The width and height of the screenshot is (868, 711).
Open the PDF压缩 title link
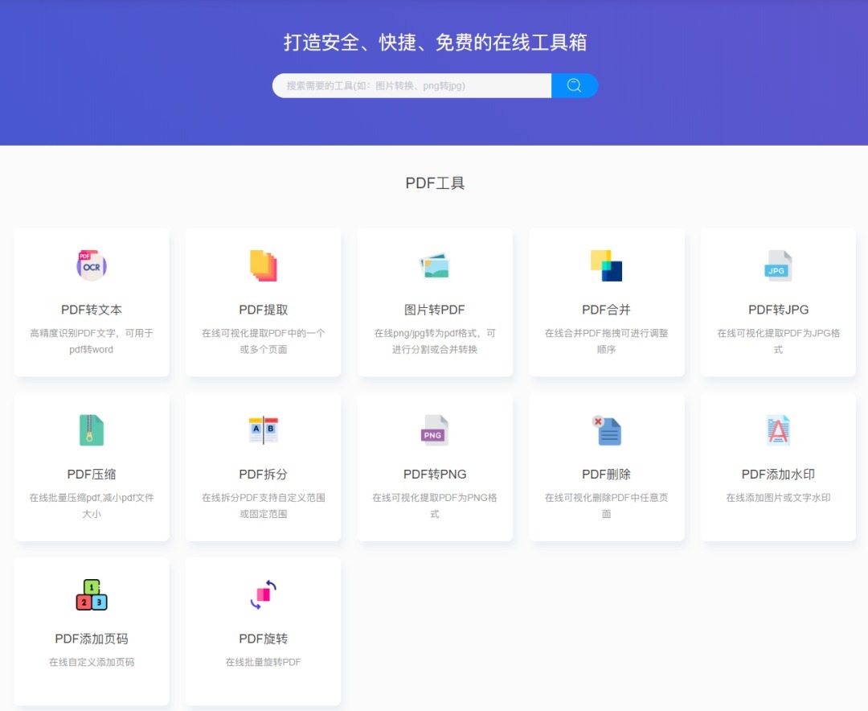click(92, 475)
